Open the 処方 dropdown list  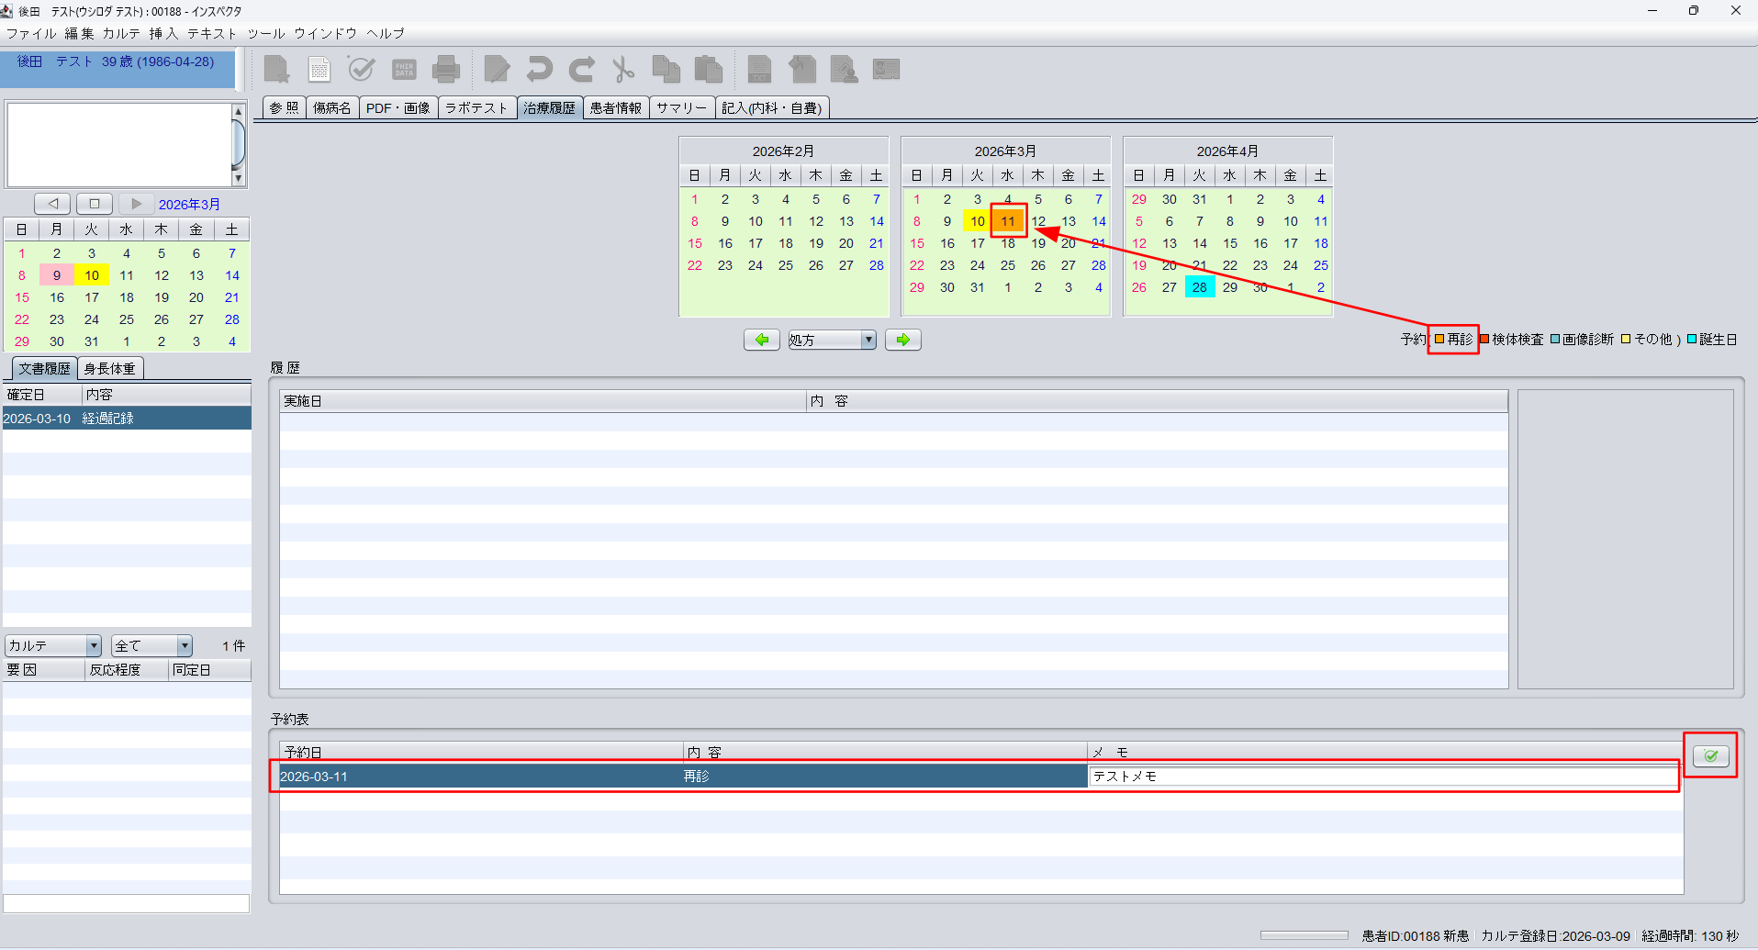pos(868,340)
